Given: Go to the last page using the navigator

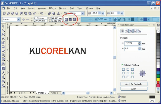Looking at the screenshot, I should (33, 93).
